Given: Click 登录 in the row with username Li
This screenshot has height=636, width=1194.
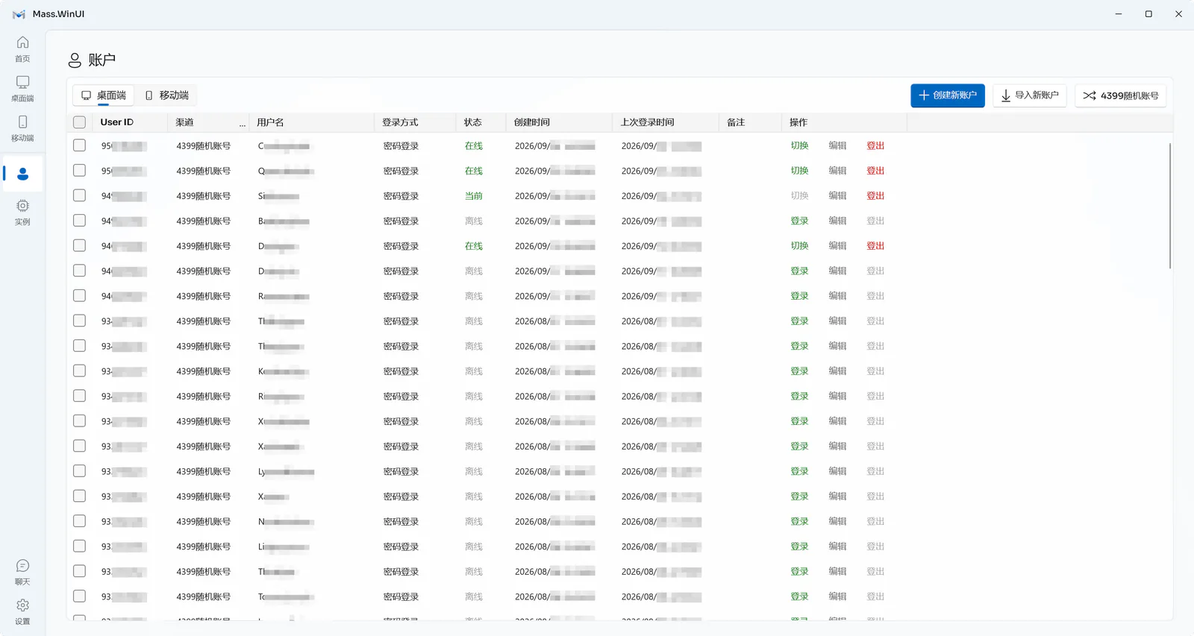Looking at the screenshot, I should (799, 547).
